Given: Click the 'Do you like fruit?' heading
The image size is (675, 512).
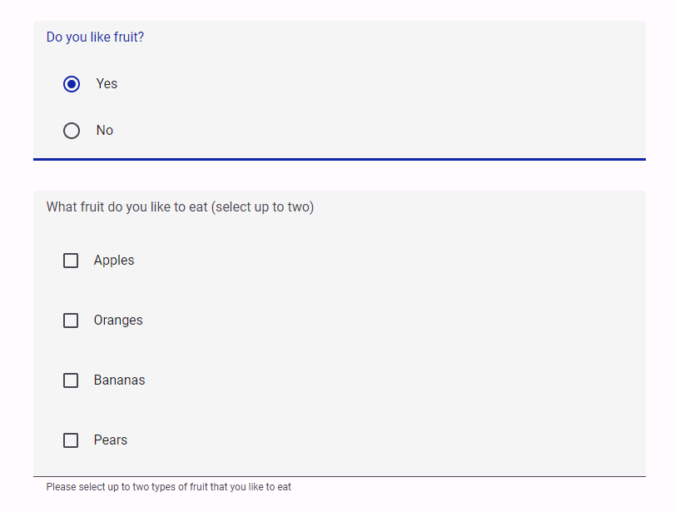Looking at the screenshot, I should [95, 37].
